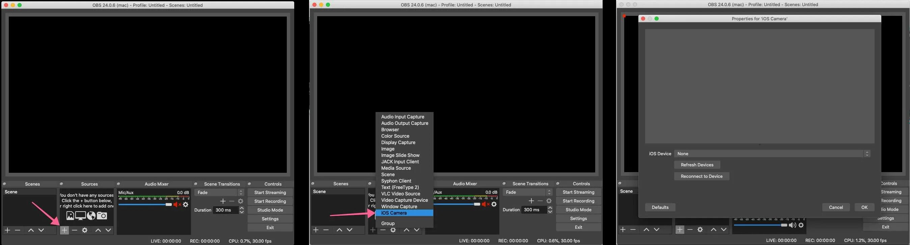The height and width of the screenshot is (245, 910).
Task: Add a source in the left OBS window
Action: click(x=64, y=230)
